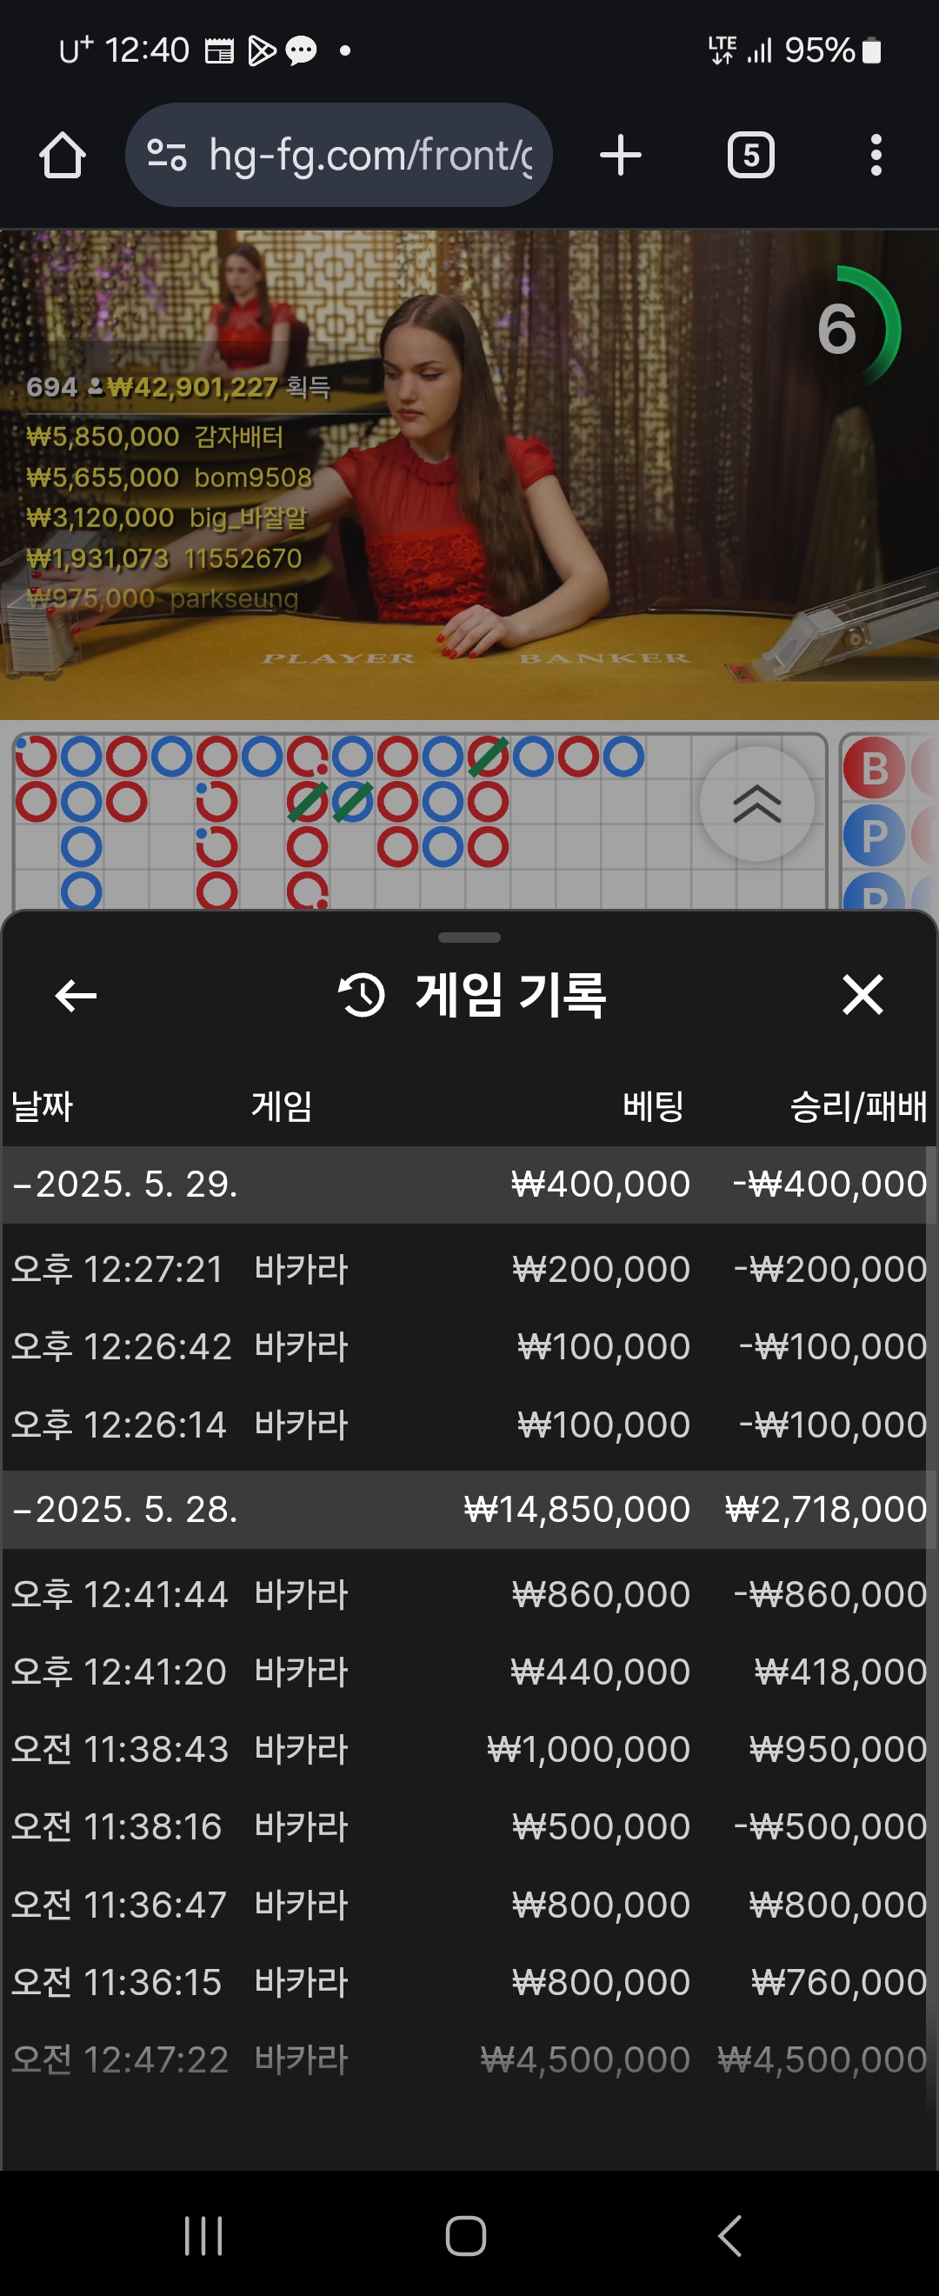Tap the Android home navigation button
939x2296 pixels.
[x=466, y=2235]
